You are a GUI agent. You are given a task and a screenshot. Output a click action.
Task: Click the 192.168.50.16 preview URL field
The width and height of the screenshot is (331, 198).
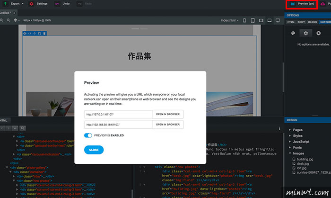pyautogui.click(x=118, y=125)
